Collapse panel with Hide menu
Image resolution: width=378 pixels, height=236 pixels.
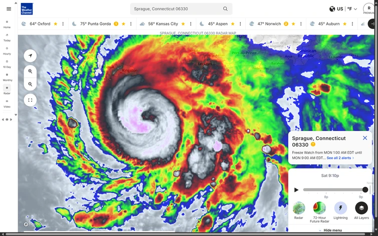coord(330,230)
